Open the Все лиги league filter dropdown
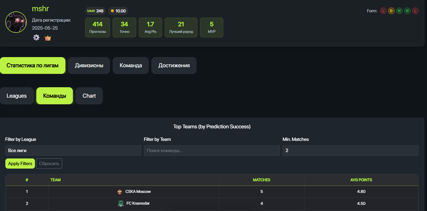The image size is (427, 211). [73, 150]
